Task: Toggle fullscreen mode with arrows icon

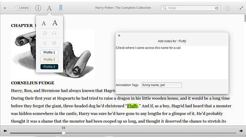Action: coord(241,8)
